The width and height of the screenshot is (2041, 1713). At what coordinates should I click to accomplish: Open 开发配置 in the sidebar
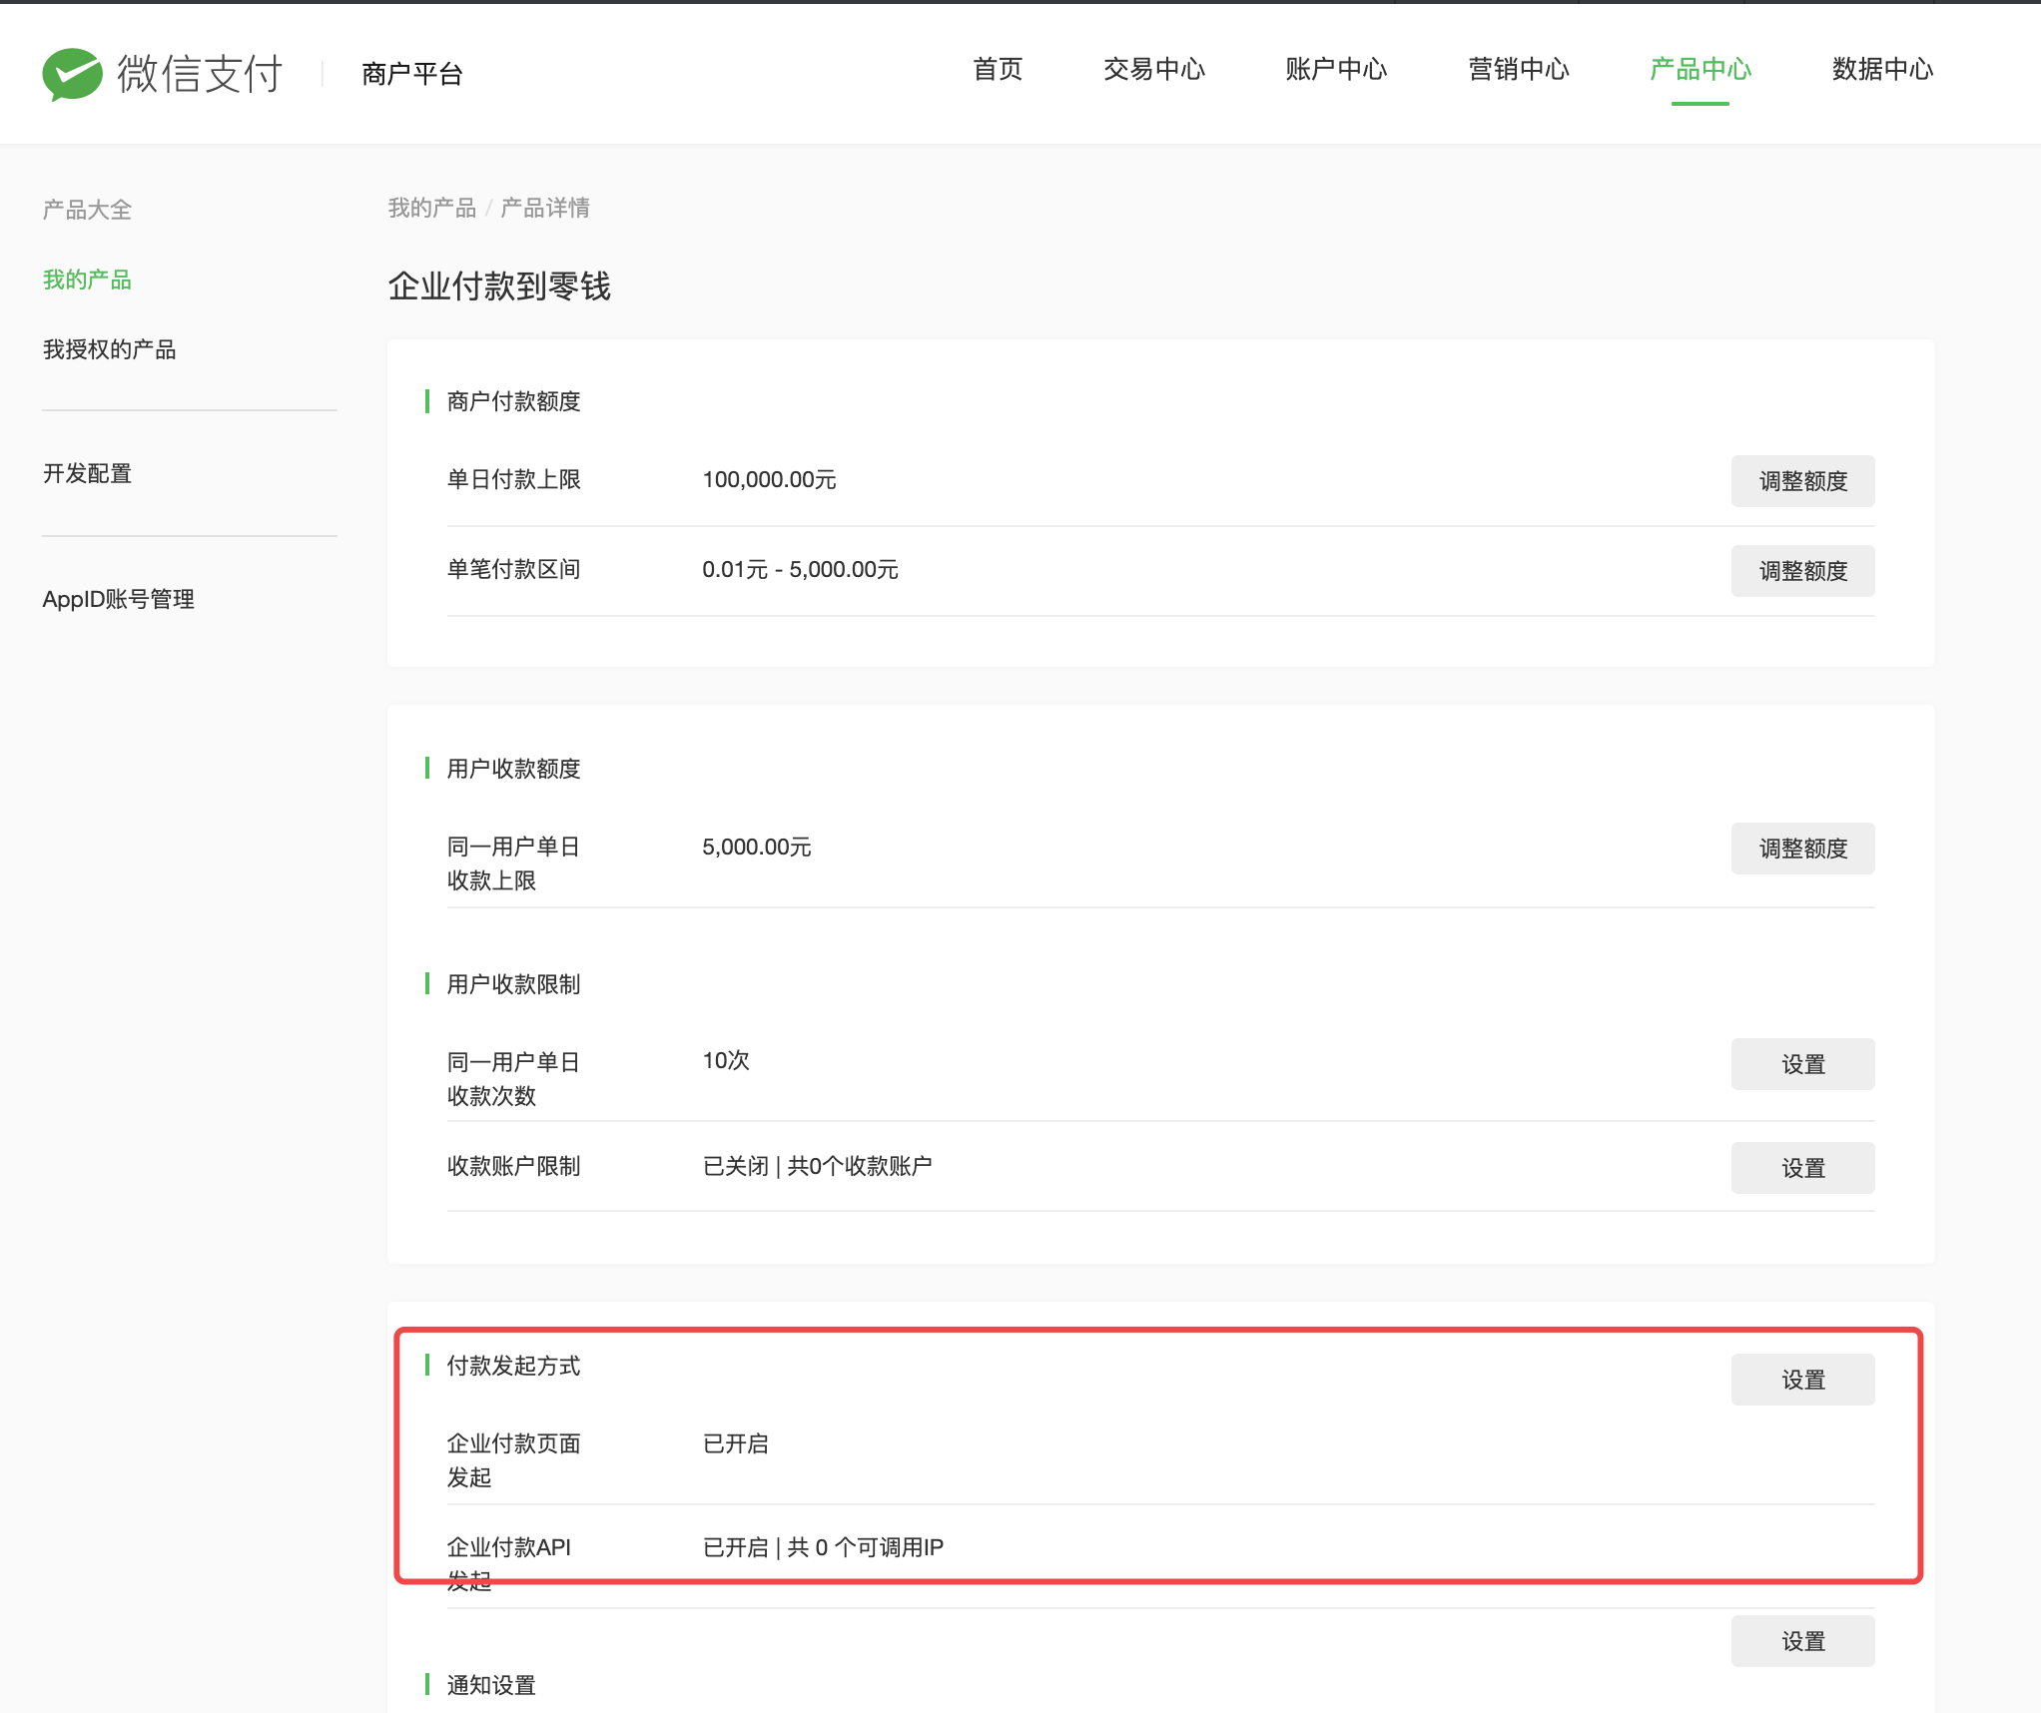pos(87,473)
